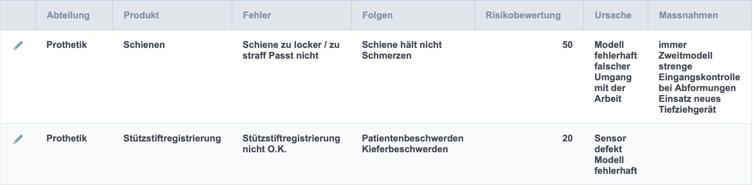Select the 'Sensor defekt Modell fehlerhaft' cause cell

pos(616,154)
